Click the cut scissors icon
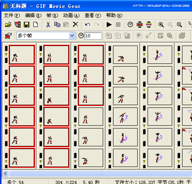This screenshot has height=184, width=192. pos(48,25)
